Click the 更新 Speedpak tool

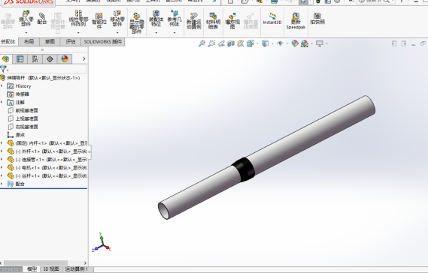296,21
